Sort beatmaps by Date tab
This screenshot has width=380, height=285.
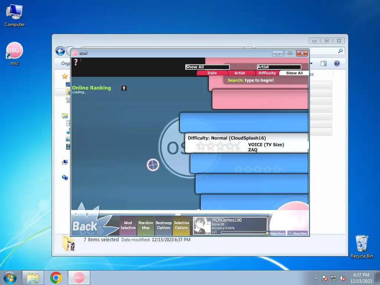(x=212, y=73)
